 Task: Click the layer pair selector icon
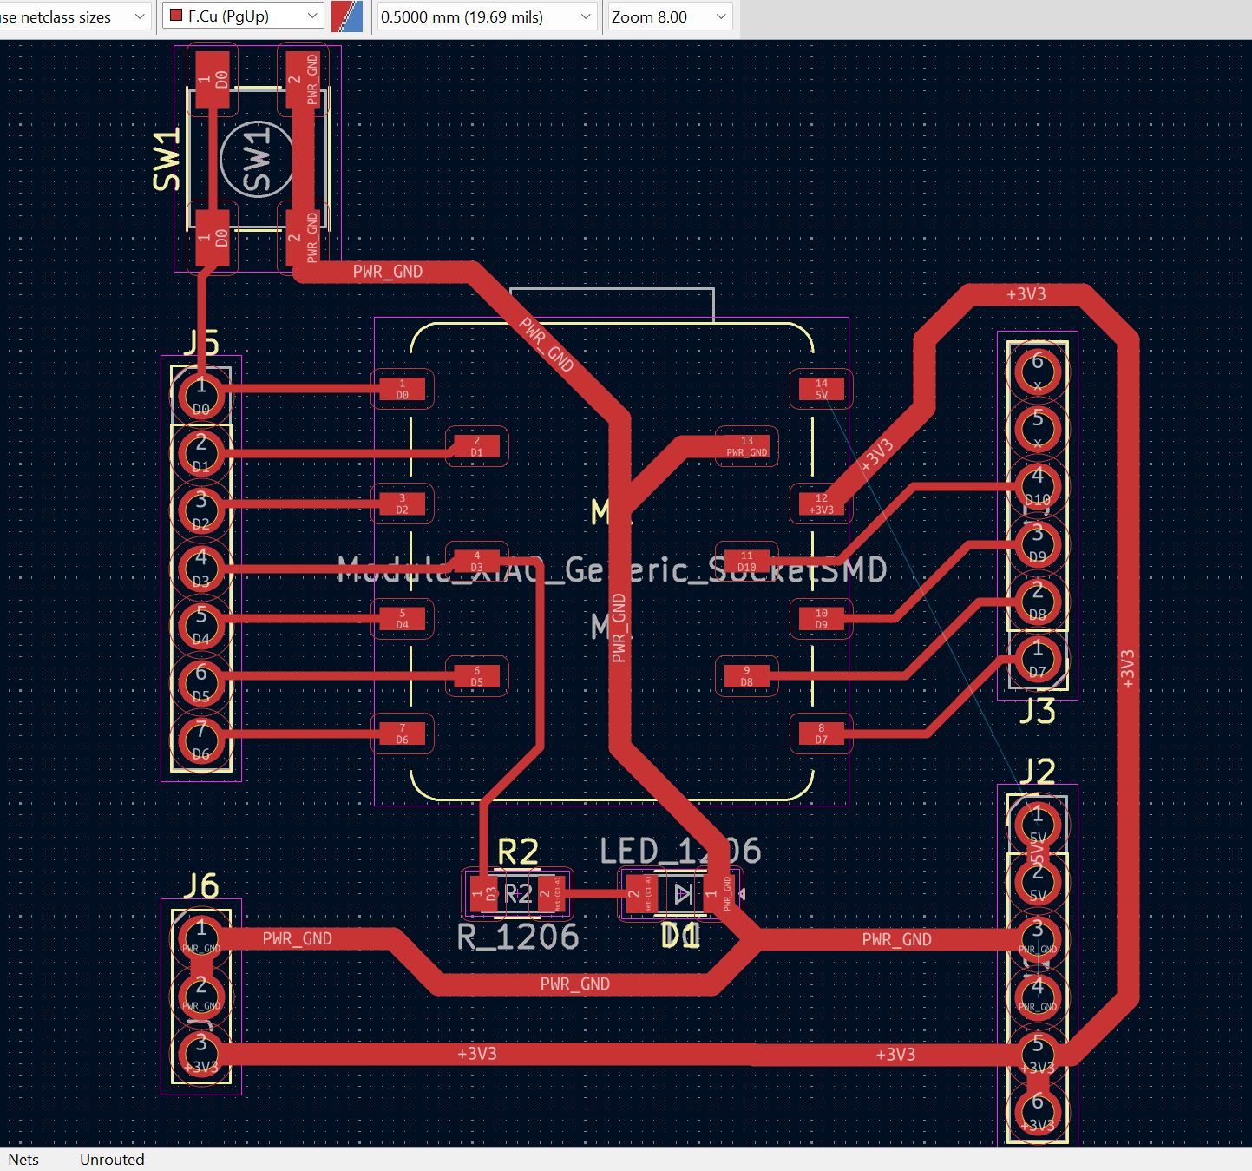(347, 16)
